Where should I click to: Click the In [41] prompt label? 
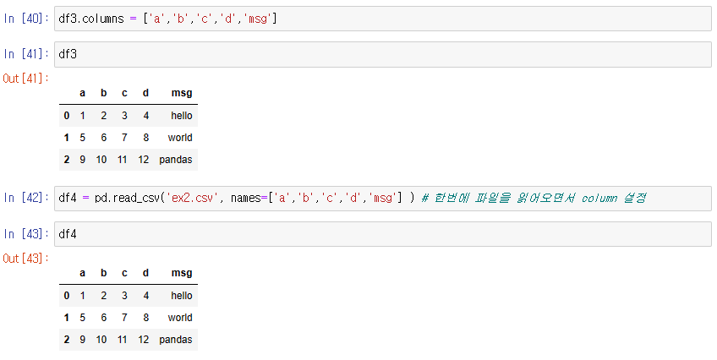coord(26,54)
